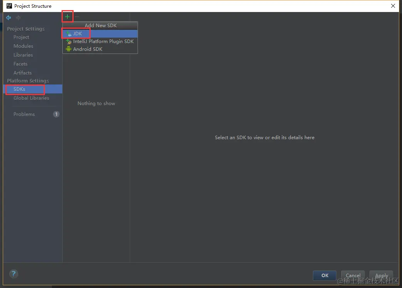Open Libraries settings page
The height and width of the screenshot is (288, 402).
coord(23,55)
